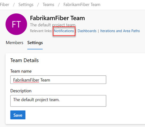Screen dimensions: 145x127
Task: Select the Settings tab
Action: point(35,43)
